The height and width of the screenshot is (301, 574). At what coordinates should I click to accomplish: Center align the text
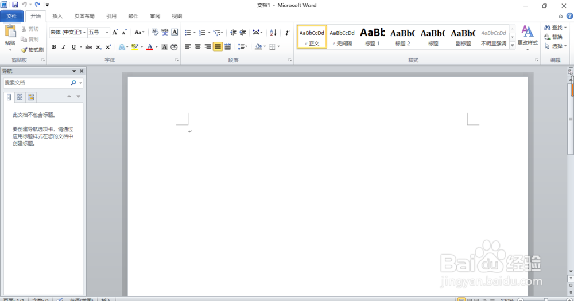tap(197, 46)
